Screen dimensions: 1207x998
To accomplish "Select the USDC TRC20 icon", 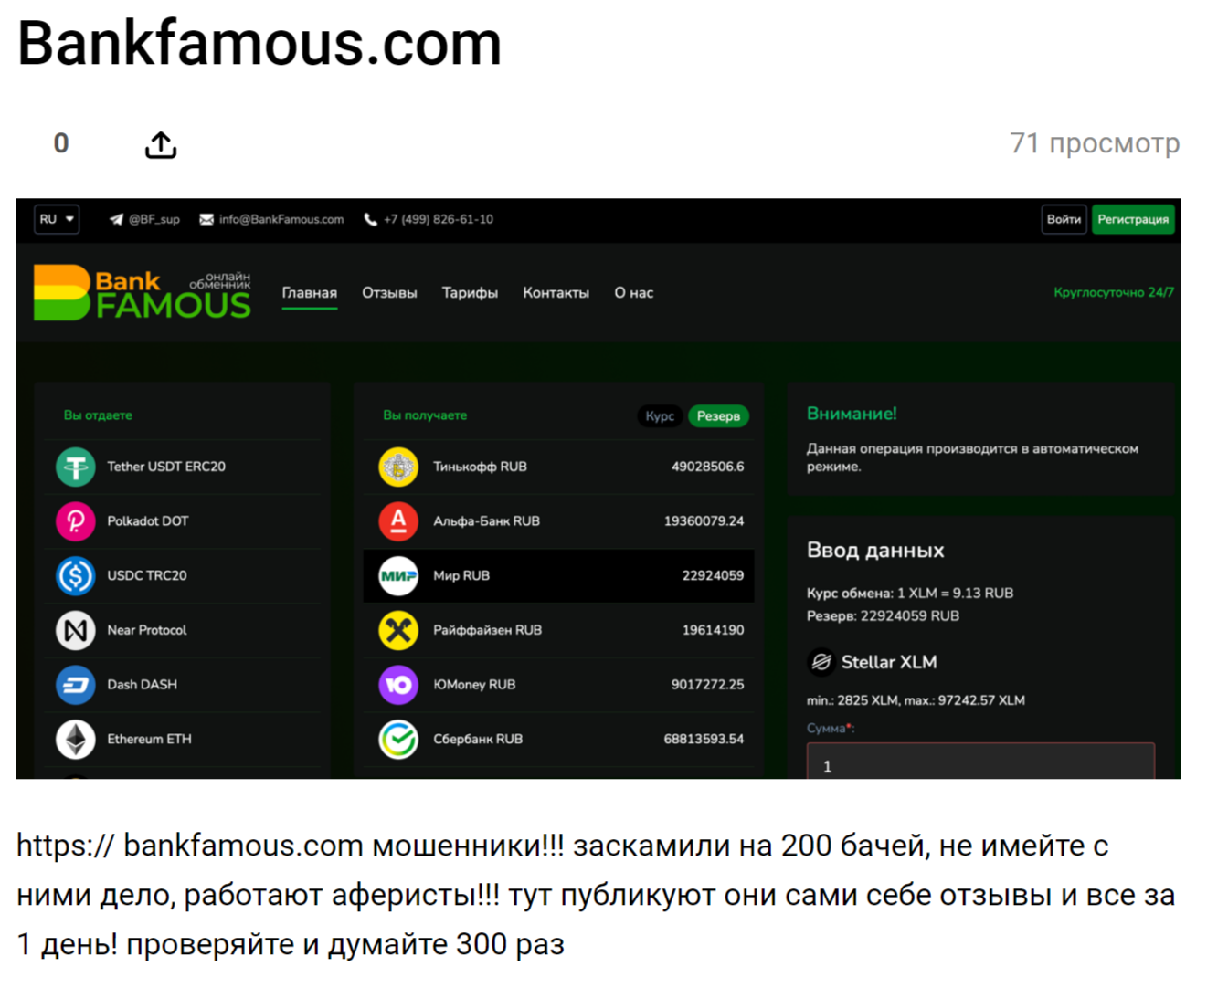I will click(x=76, y=575).
